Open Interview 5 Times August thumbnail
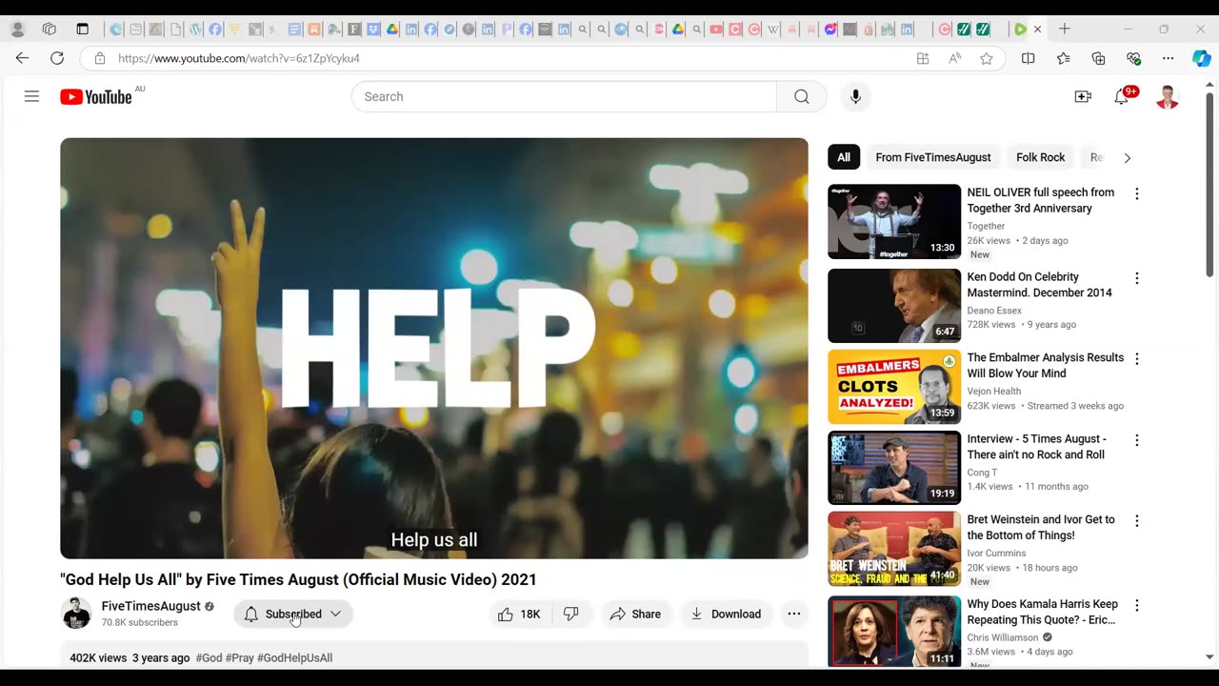 (x=894, y=467)
